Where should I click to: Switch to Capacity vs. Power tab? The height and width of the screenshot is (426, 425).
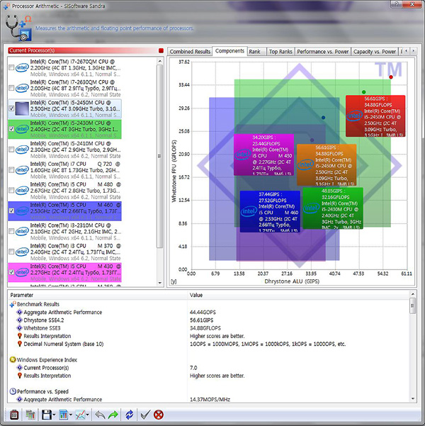(374, 51)
